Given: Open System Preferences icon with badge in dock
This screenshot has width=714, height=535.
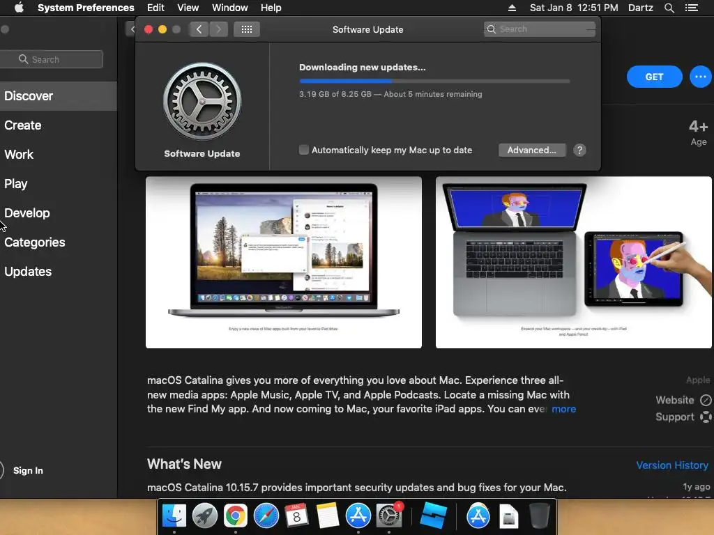Looking at the screenshot, I should click(x=389, y=515).
